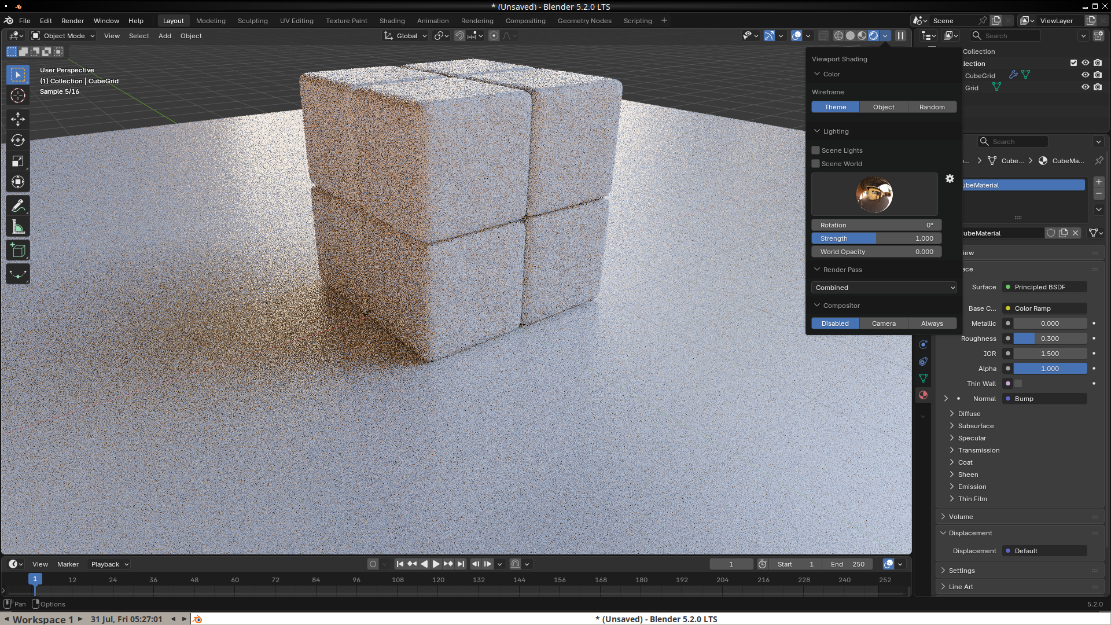Viewport: 1111px width, 625px height.
Task: Select the Annotate pencil tool
Action: pos(18,205)
